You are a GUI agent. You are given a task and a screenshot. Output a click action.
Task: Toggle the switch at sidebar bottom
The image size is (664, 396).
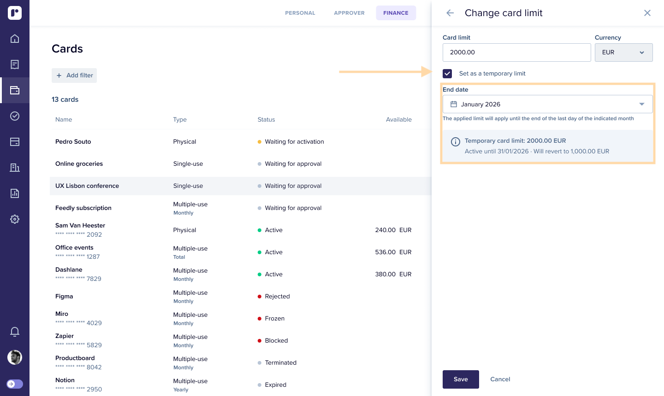click(x=15, y=384)
